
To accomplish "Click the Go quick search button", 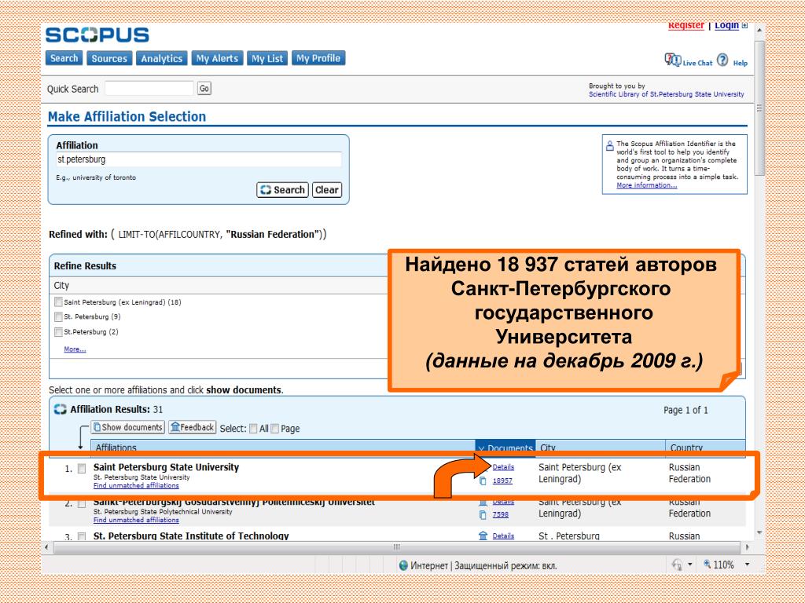I will 204,88.
